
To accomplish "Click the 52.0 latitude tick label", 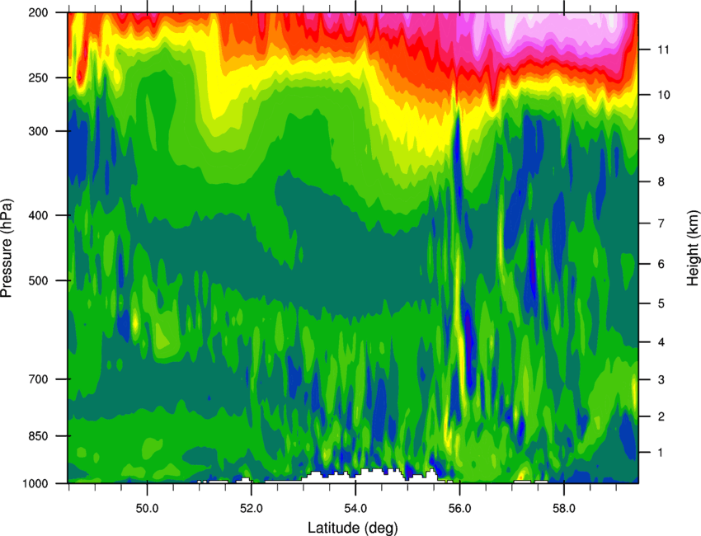I will [x=252, y=508].
